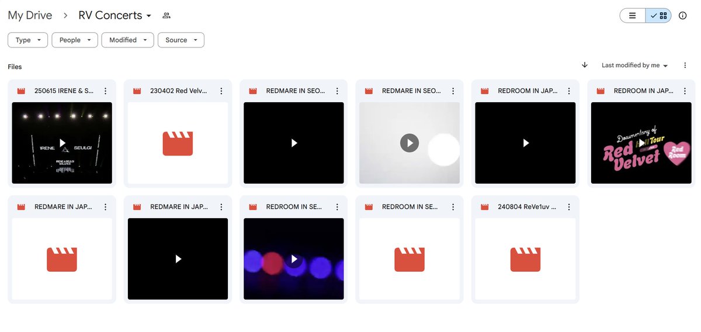Open three-dot menu of REDROOM IN JAP... card with Red Velvet logo
701x332 pixels.
pos(685,91)
